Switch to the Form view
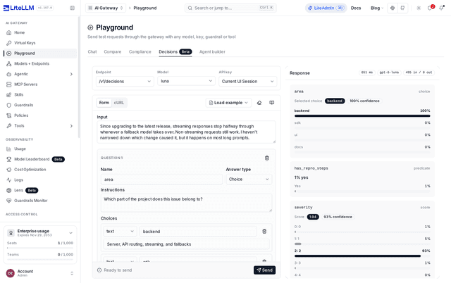The width and height of the screenshot is (451, 283). click(104, 103)
